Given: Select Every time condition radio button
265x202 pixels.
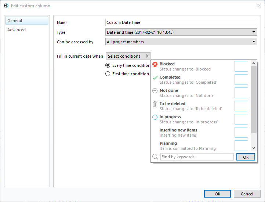Looking at the screenshot, I should click(x=108, y=65).
